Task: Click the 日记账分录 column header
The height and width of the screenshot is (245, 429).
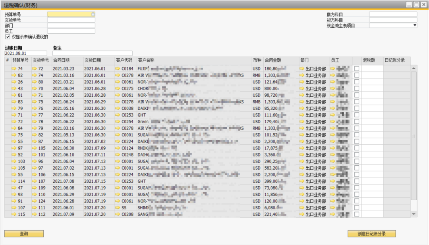Action: click(x=397, y=60)
